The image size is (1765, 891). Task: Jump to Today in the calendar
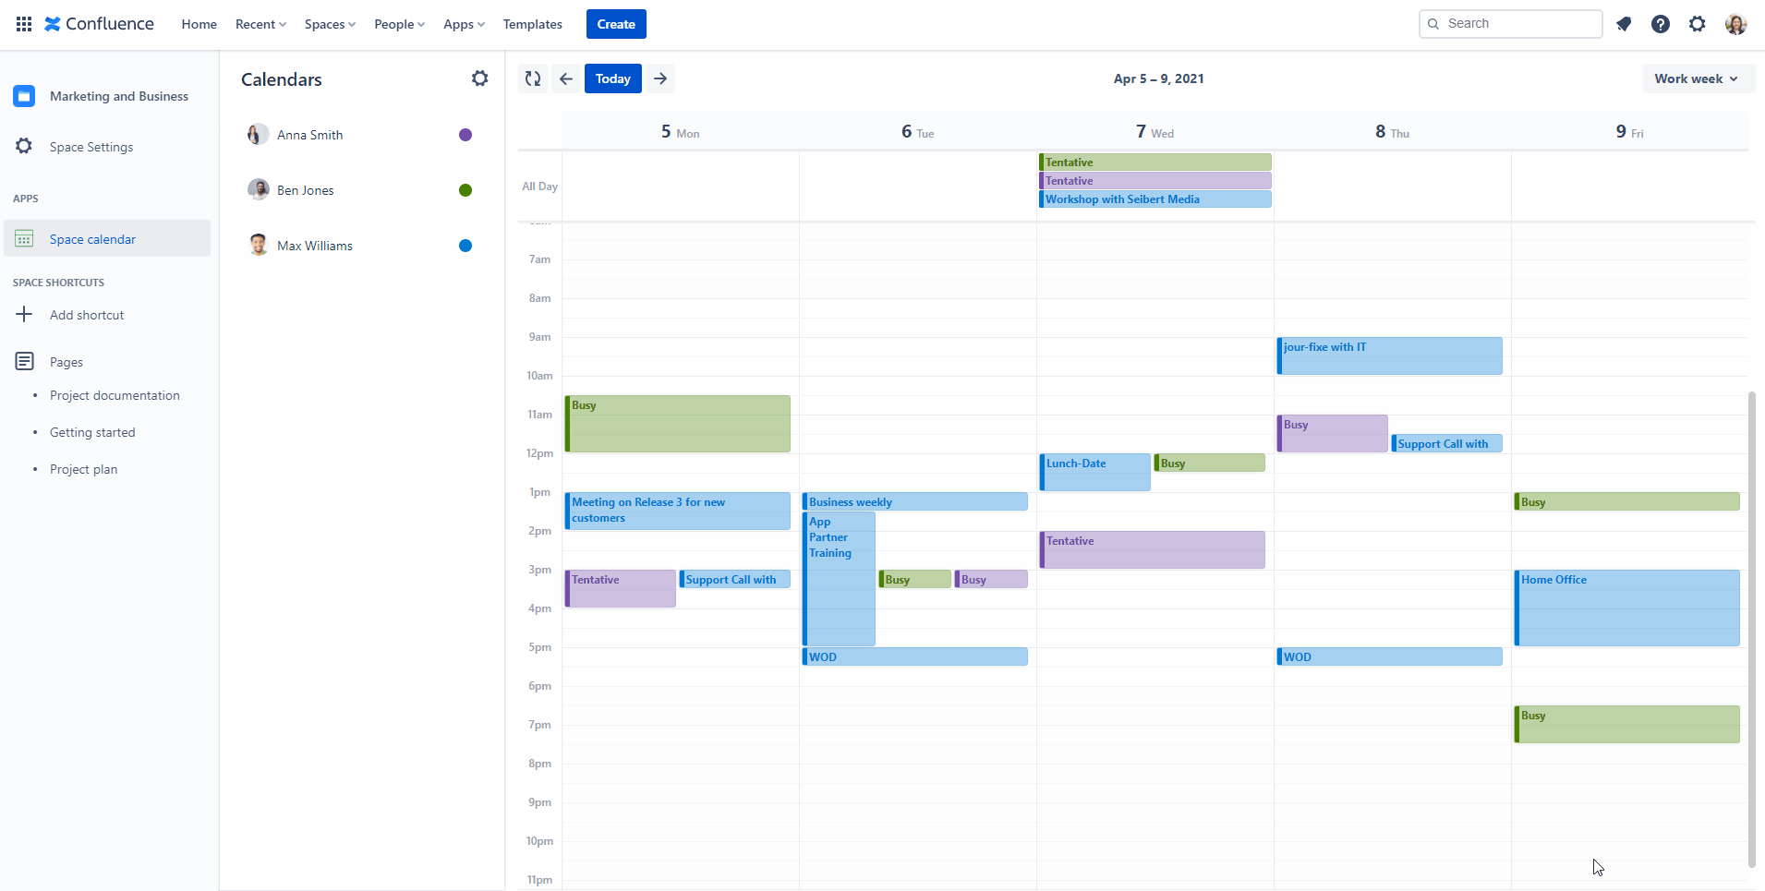612,78
